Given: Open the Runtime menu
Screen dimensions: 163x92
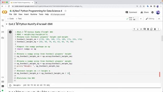Looking at the screenshot, I should pos(34,14).
